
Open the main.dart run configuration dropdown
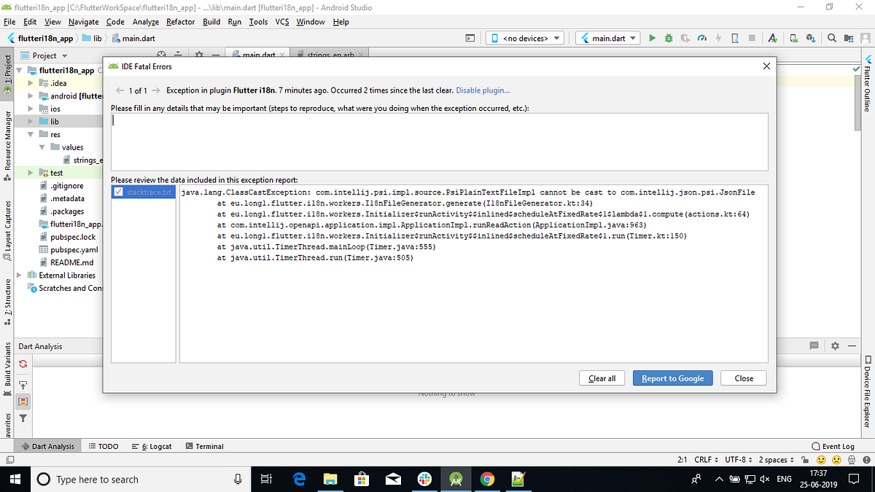point(607,38)
